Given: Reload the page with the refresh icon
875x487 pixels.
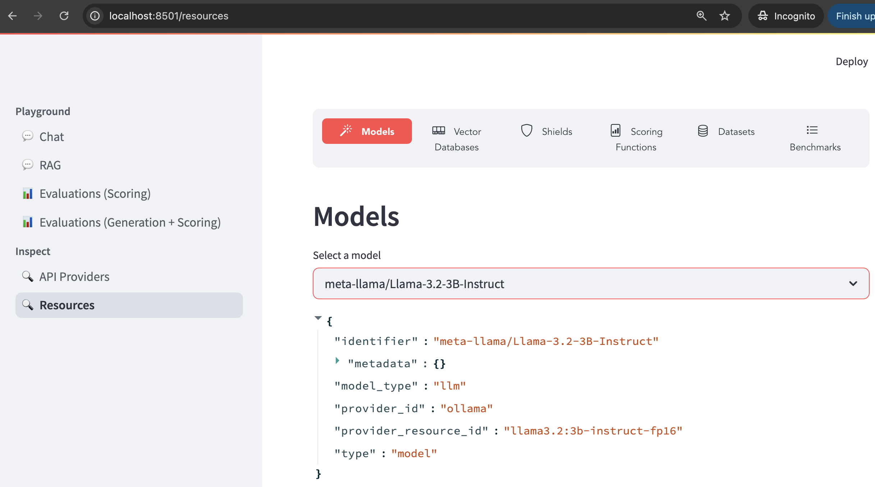Looking at the screenshot, I should [x=64, y=16].
